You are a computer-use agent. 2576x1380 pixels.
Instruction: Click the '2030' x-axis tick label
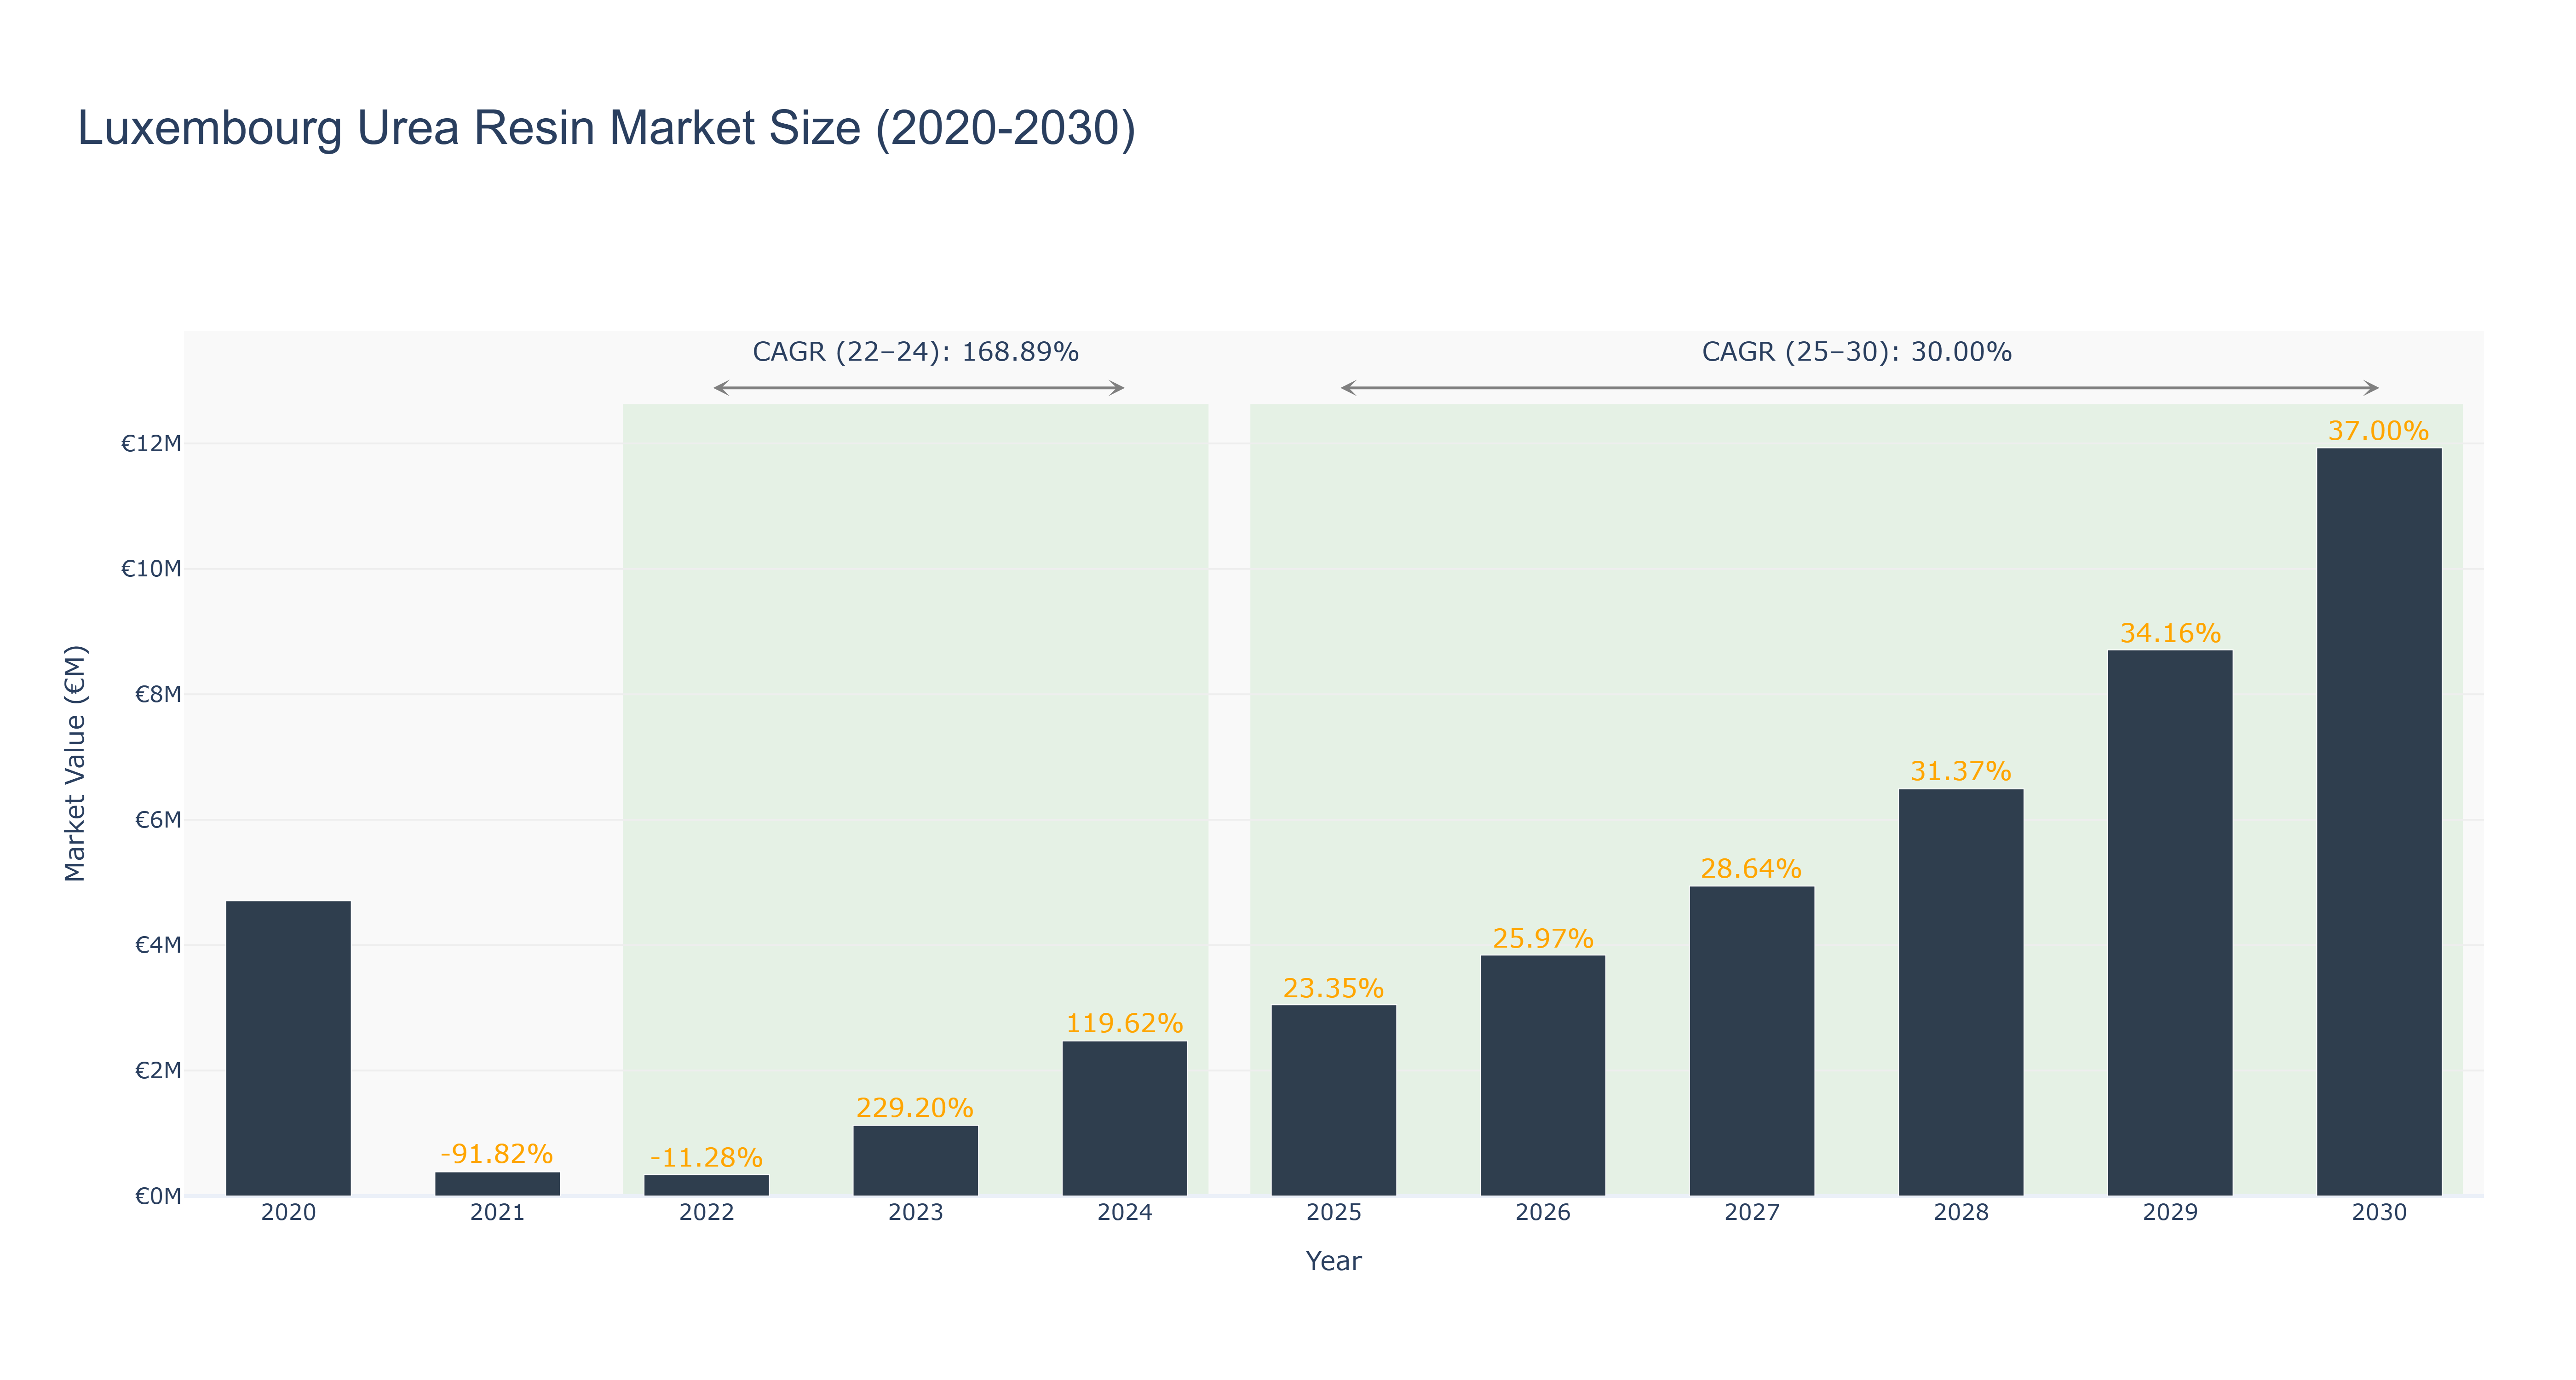click(x=2378, y=1213)
